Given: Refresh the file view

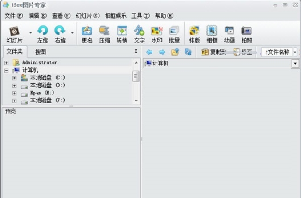Looking at the screenshot, I should (x=188, y=52).
